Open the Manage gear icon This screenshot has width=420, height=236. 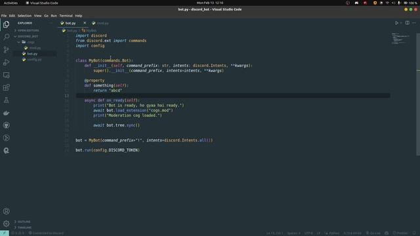[x=6, y=224]
